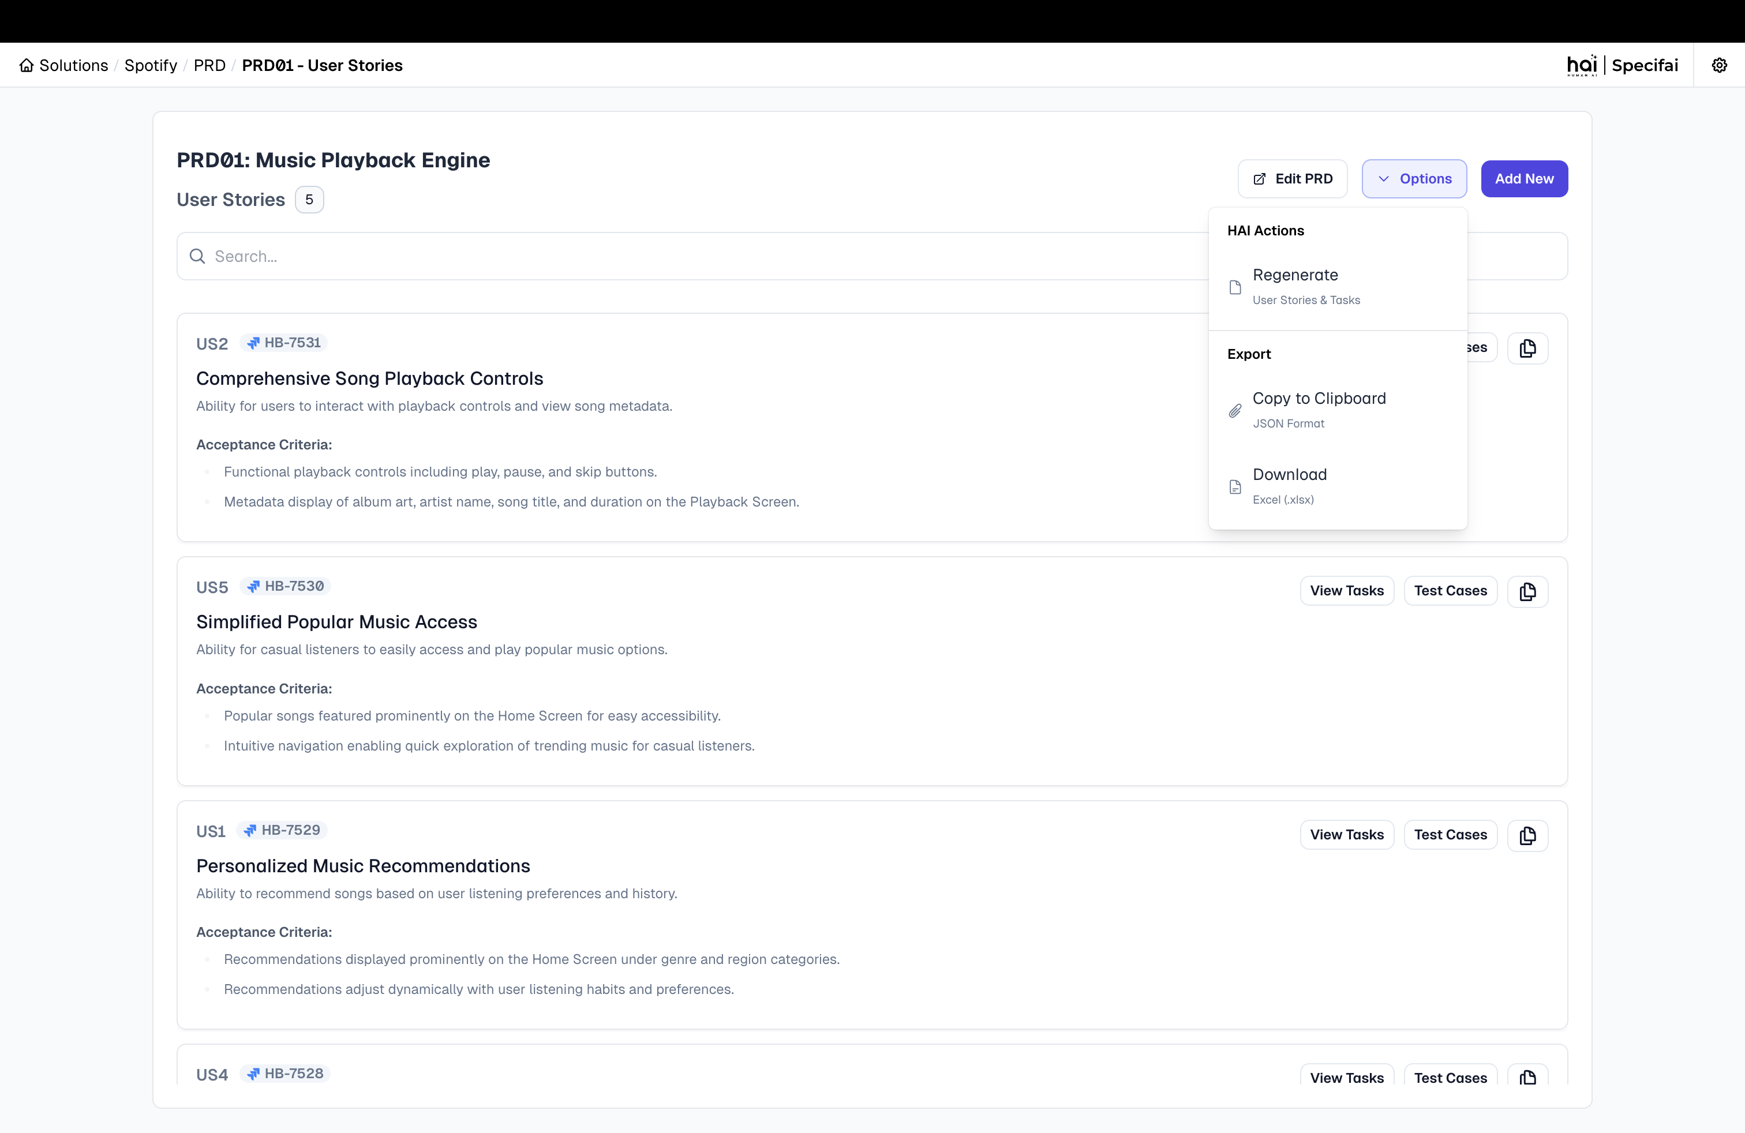Image resolution: width=1745 pixels, height=1133 pixels.
Task: Go to Spotify in breadcrumb
Action: (x=150, y=65)
